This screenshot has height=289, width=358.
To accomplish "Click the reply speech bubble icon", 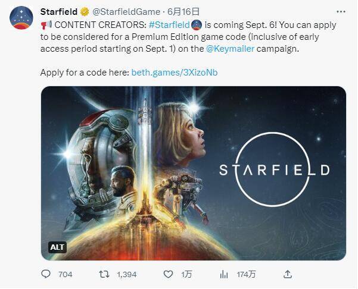I will (x=46, y=274).
